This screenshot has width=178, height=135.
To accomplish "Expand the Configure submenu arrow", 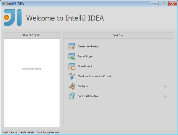I will [165, 86].
